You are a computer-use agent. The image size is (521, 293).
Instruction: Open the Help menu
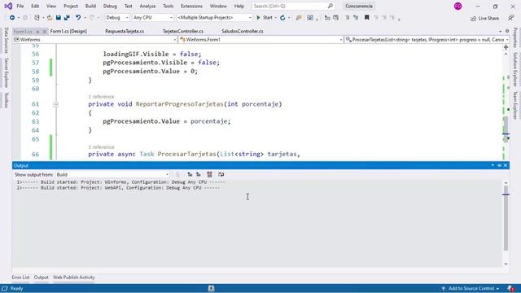coord(239,6)
